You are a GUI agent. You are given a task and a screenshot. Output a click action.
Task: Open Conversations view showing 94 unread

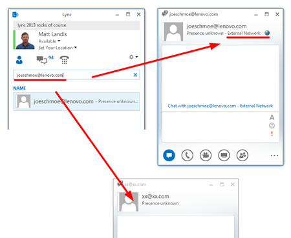click(45, 59)
